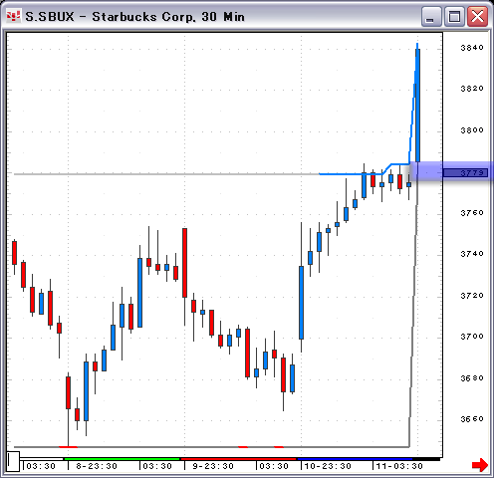Click the 3680 price axis label
The image size is (494, 478).
(472, 378)
